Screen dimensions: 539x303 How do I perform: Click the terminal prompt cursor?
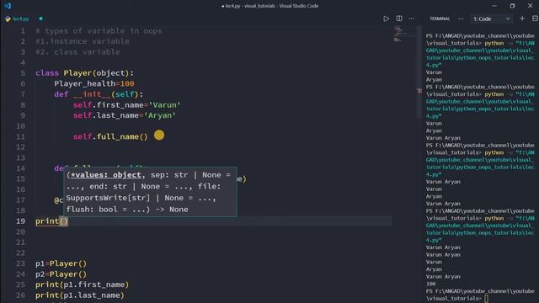(x=486, y=298)
